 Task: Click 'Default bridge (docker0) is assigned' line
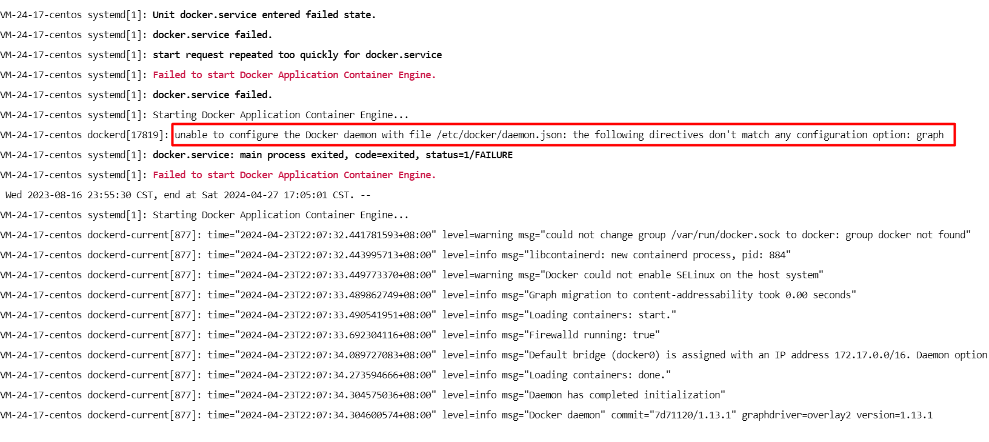tap(494, 355)
